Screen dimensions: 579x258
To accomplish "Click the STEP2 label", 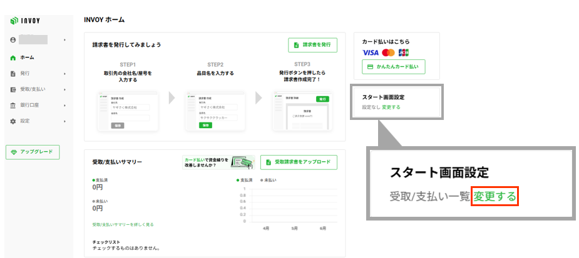I will pos(215,64).
